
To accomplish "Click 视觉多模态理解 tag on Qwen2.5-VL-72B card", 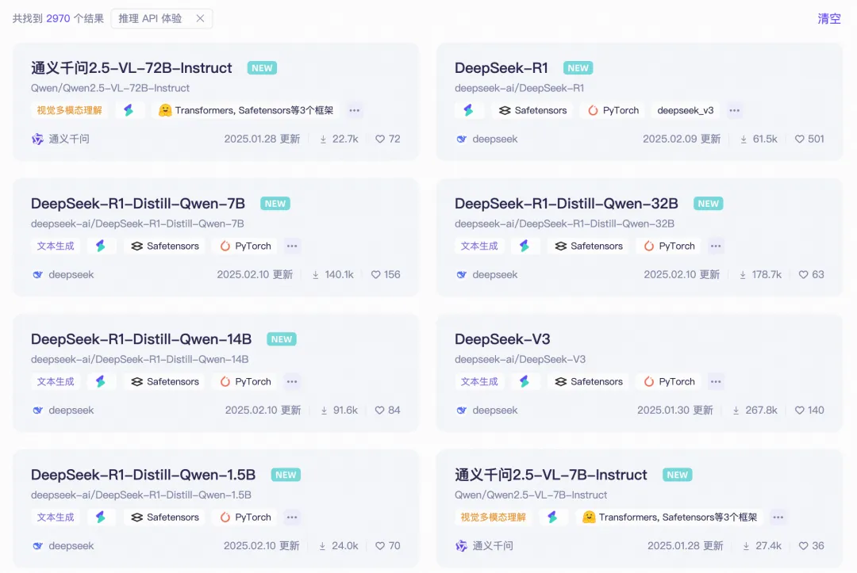I will click(69, 110).
